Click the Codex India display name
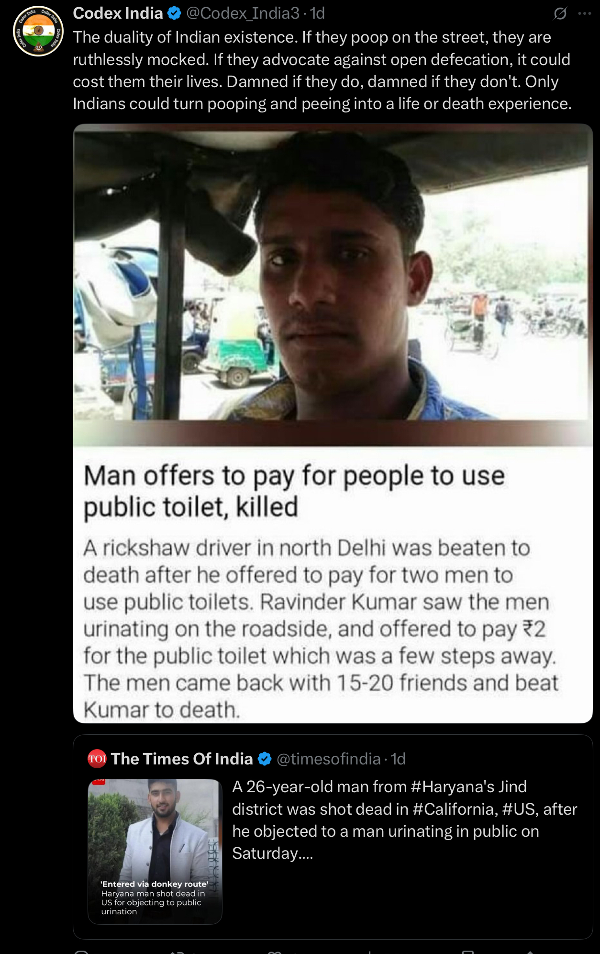Image resolution: width=600 pixels, height=954 pixels. pyautogui.click(x=118, y=13)
